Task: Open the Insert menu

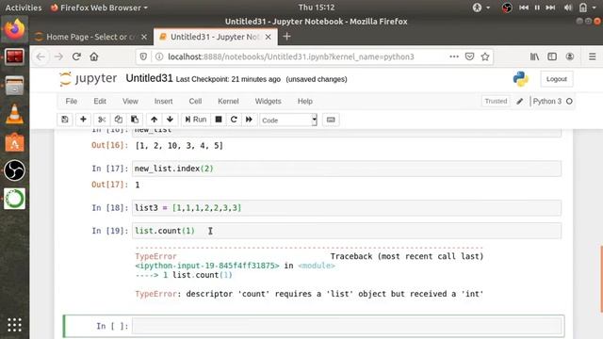Action: 163,101
